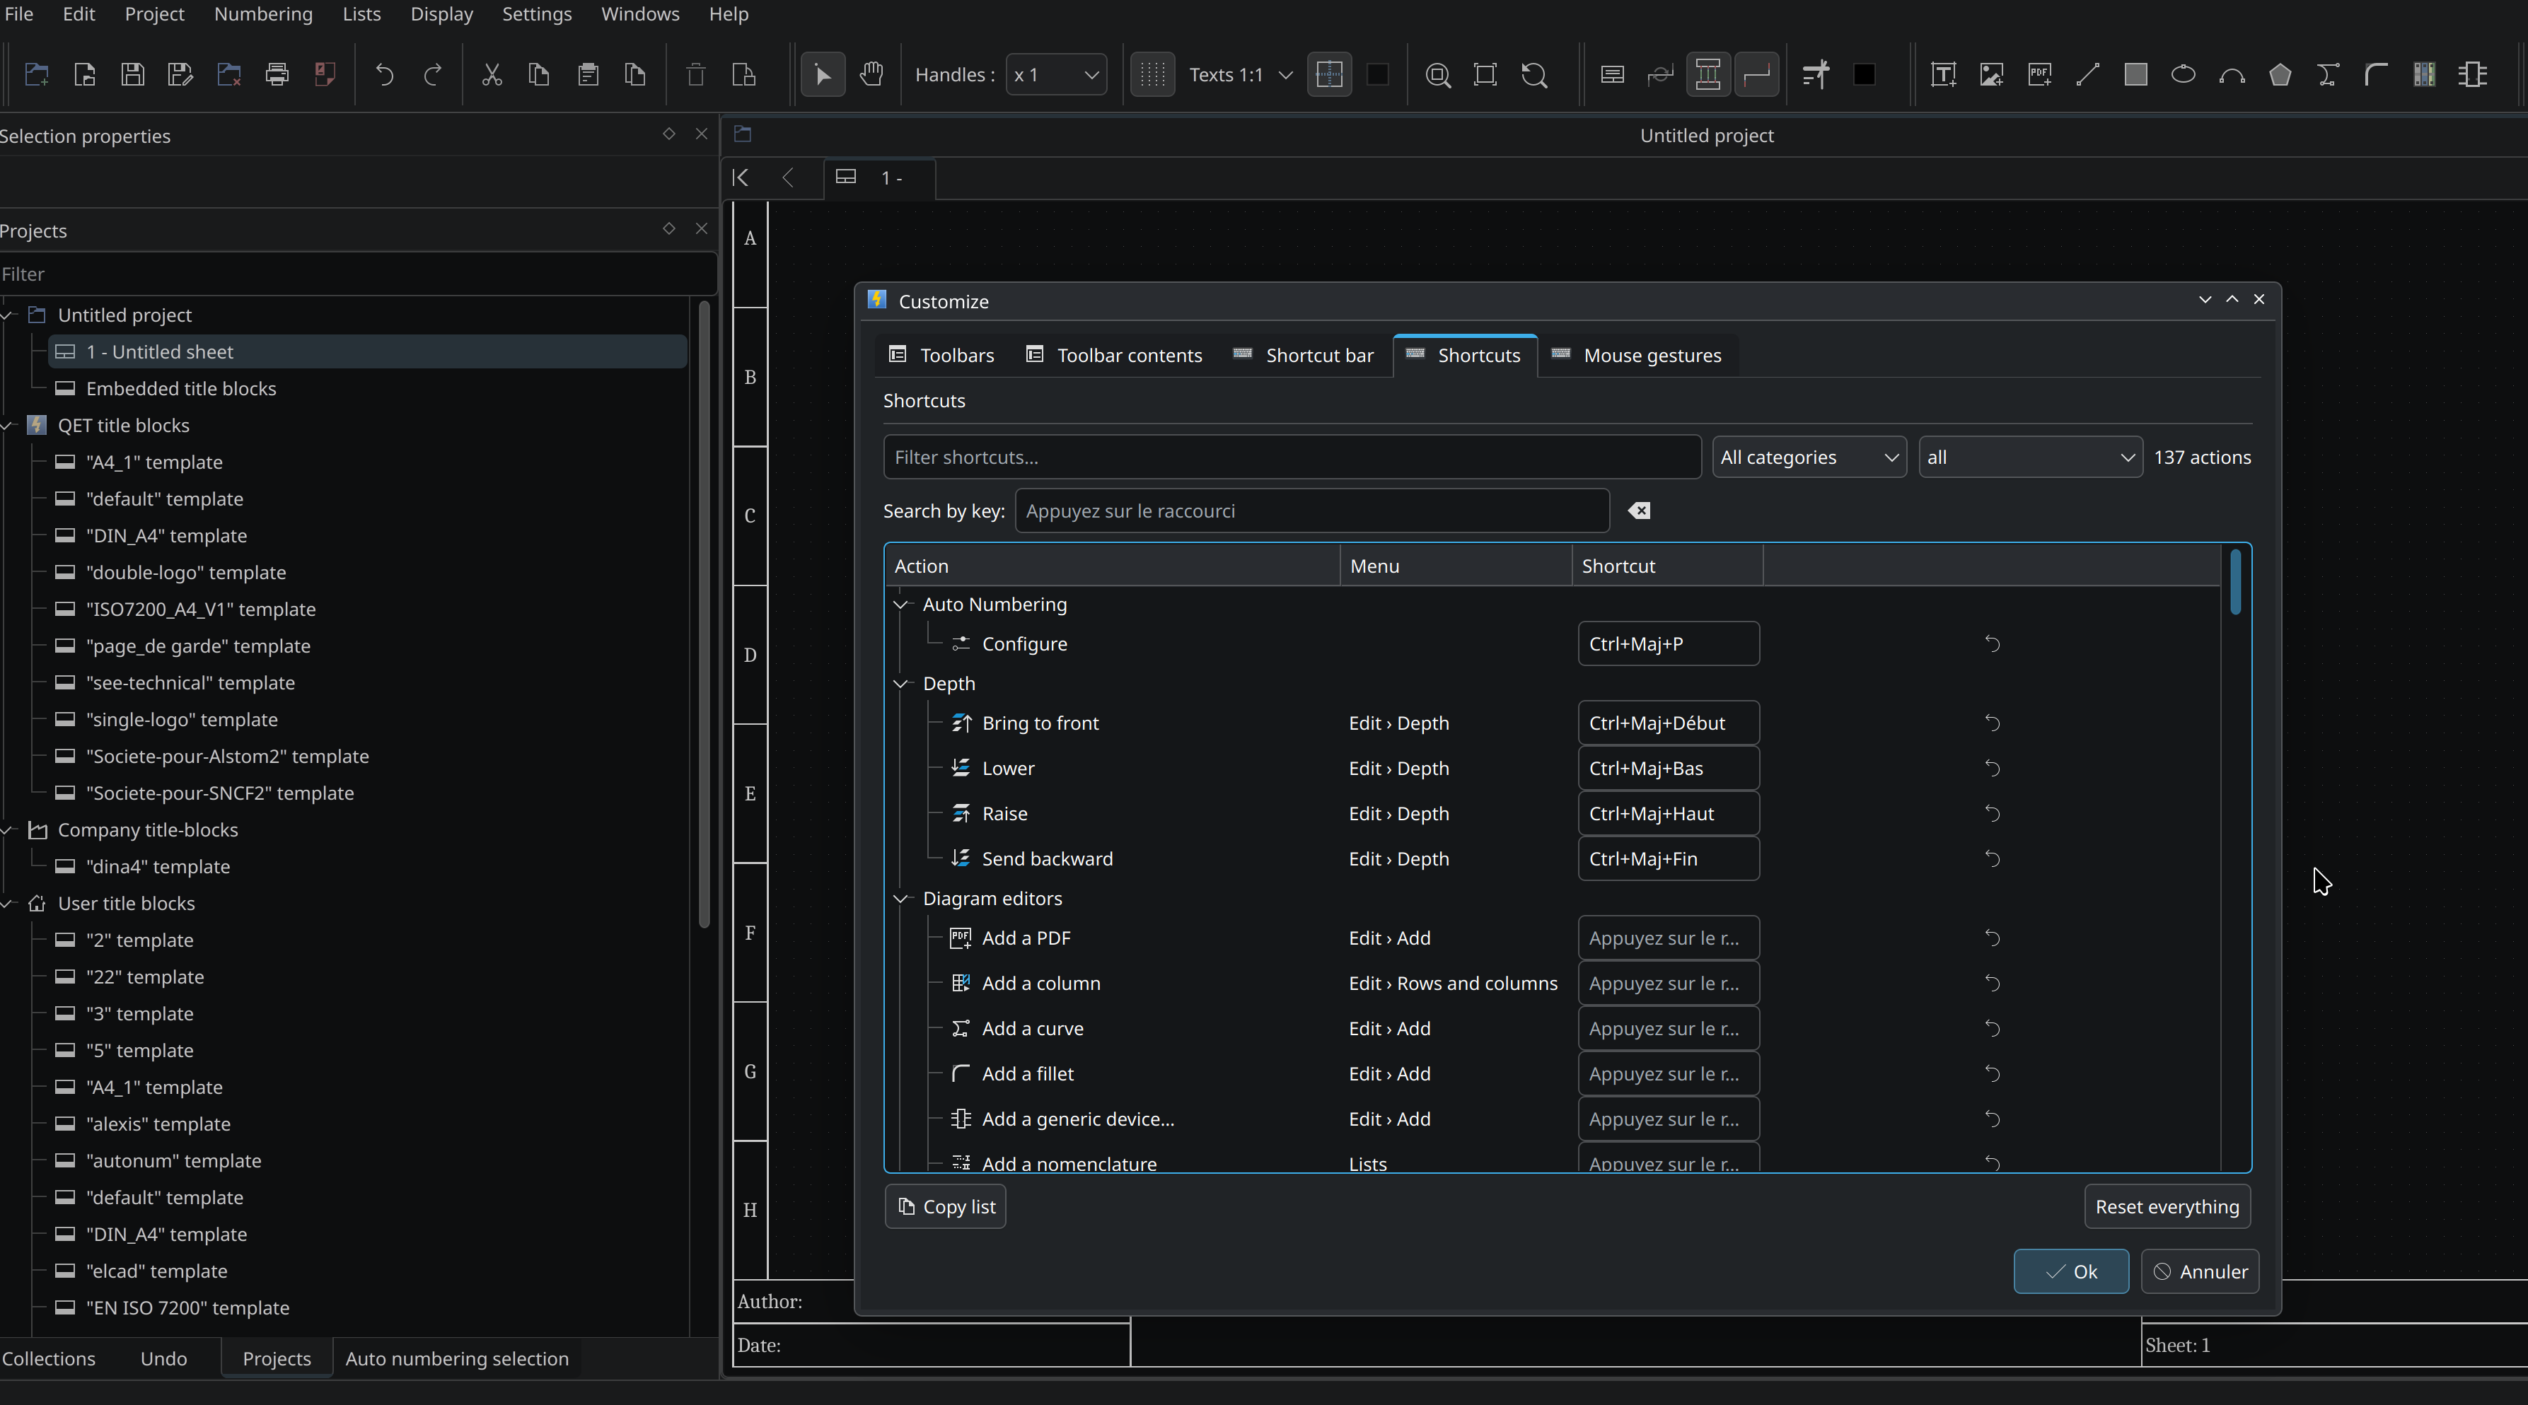
Task: Open the Handles multiplier dropdown
Action: pyautogui.click(x=1056, y=74)
